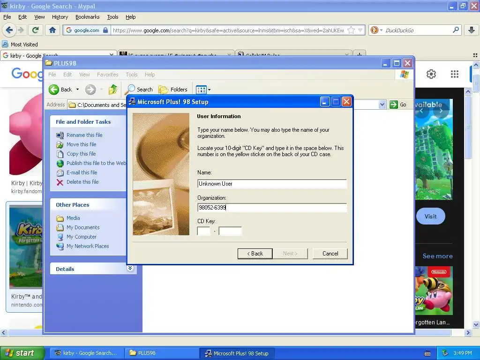The image size is (480, 360).
Task: Click the padlock icon in the URL bar
Action: [x=105, y=30]
